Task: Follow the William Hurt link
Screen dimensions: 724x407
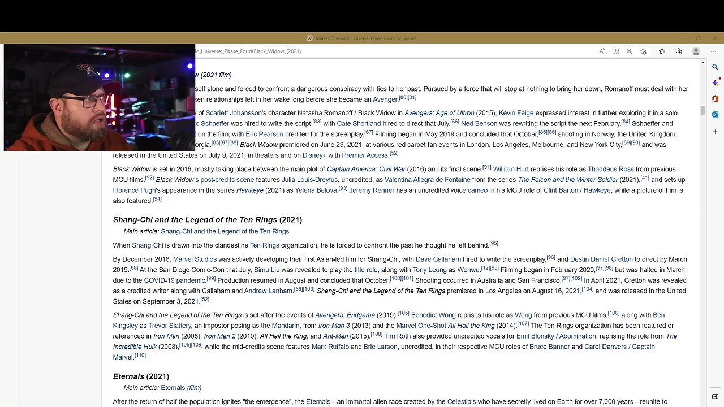Action: point(511,170)
